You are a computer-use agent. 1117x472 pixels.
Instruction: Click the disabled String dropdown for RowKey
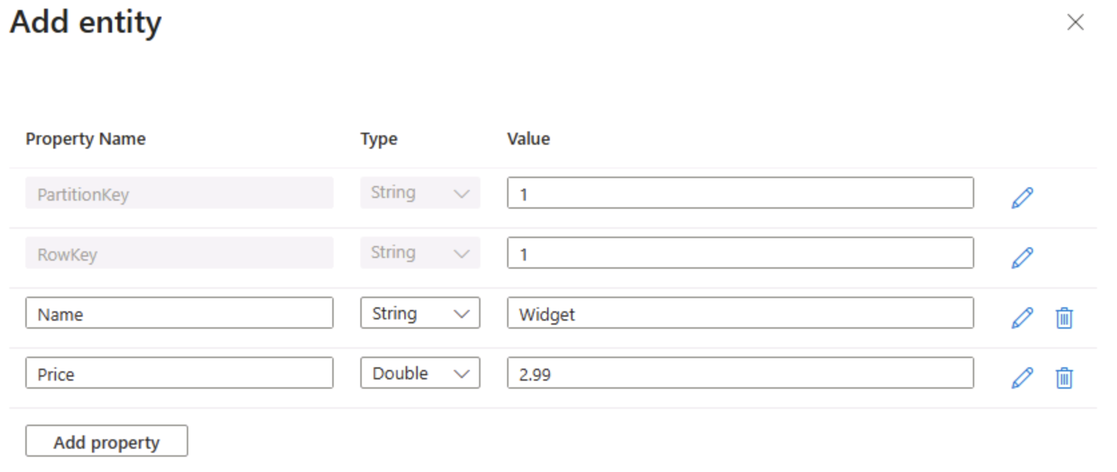(x=420, y=253)
